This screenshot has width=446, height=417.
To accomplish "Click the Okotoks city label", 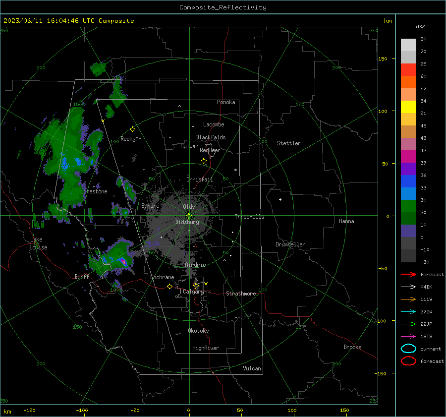I will click(198, 331).
